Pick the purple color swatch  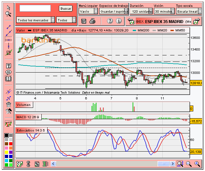tap(11, 152)
